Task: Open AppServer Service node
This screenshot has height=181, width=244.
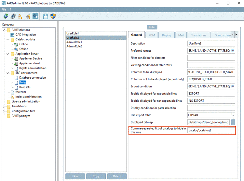Action: [31, 58]
